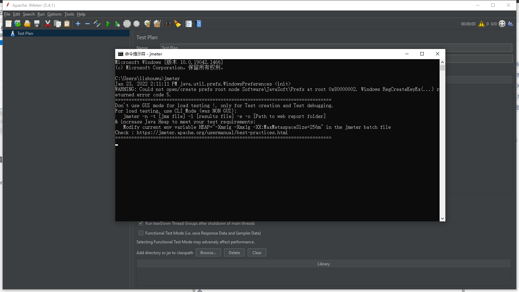Open Search with the binoculars icon
The height and width of the screenshot is (292, 519).
pos(168,24)
